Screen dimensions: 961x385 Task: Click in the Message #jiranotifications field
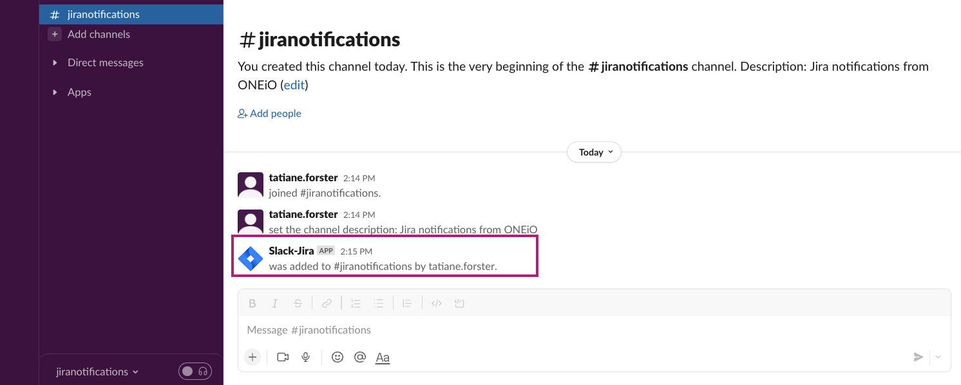click(x=594, y=330)
